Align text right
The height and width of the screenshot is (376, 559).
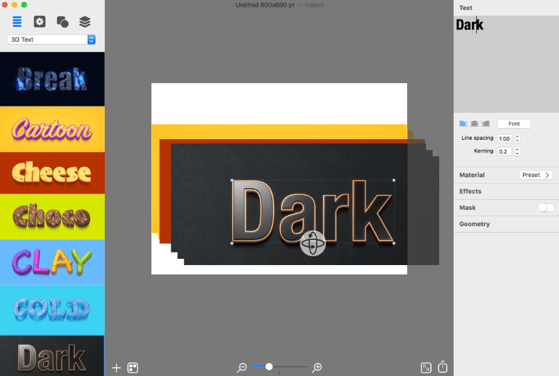coord(486,123)
